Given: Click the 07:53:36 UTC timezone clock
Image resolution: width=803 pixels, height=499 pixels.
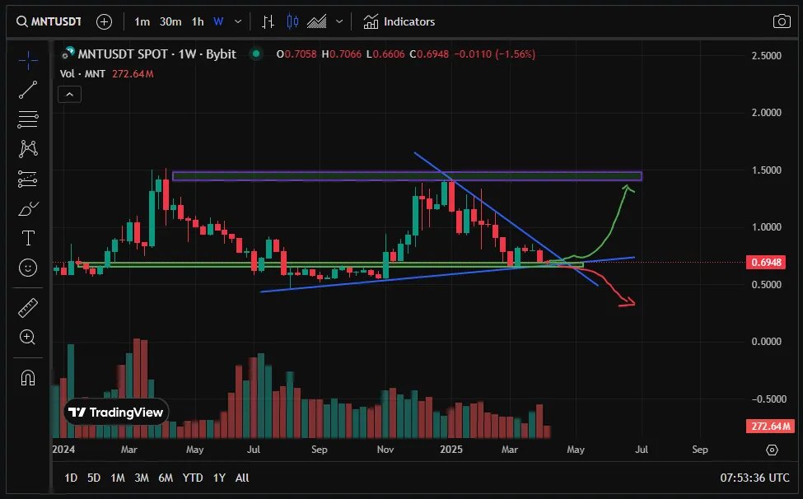Looking at the screenshot, I should (755, 478).
